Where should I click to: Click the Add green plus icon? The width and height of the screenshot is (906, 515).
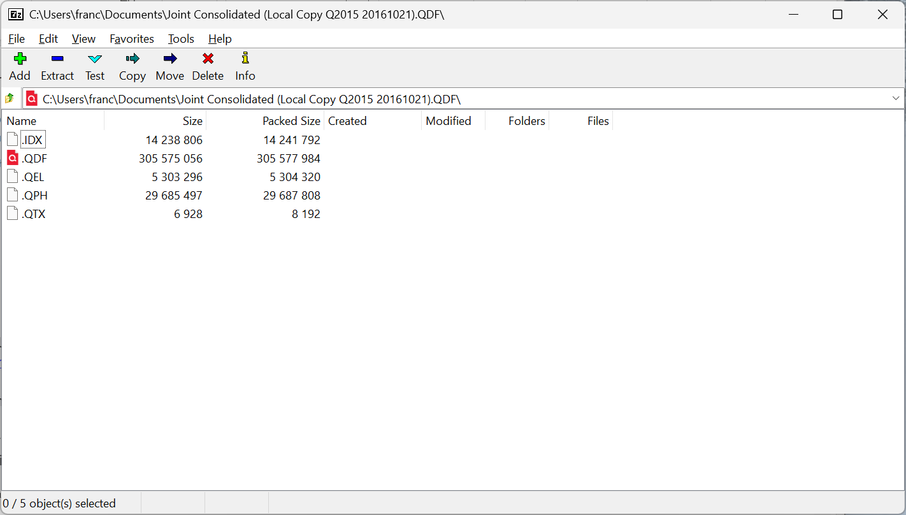20,59
